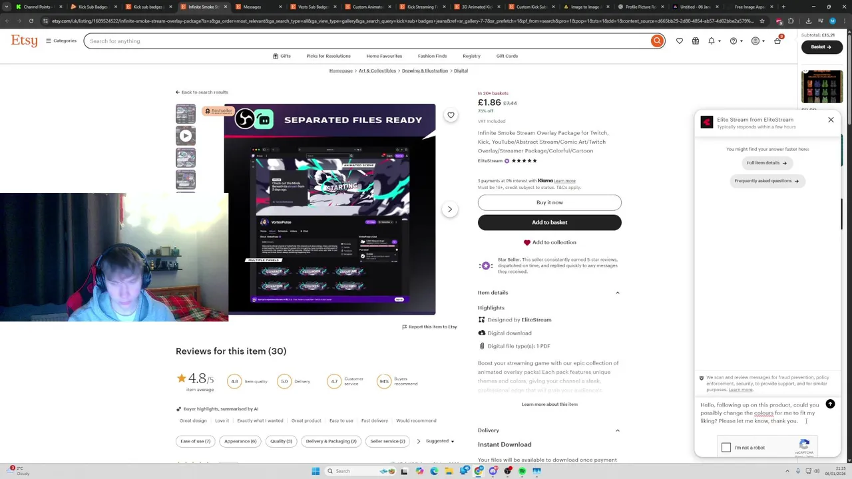Open Spotify from the taskbar
852x479 pixels.
pos(523,471)
